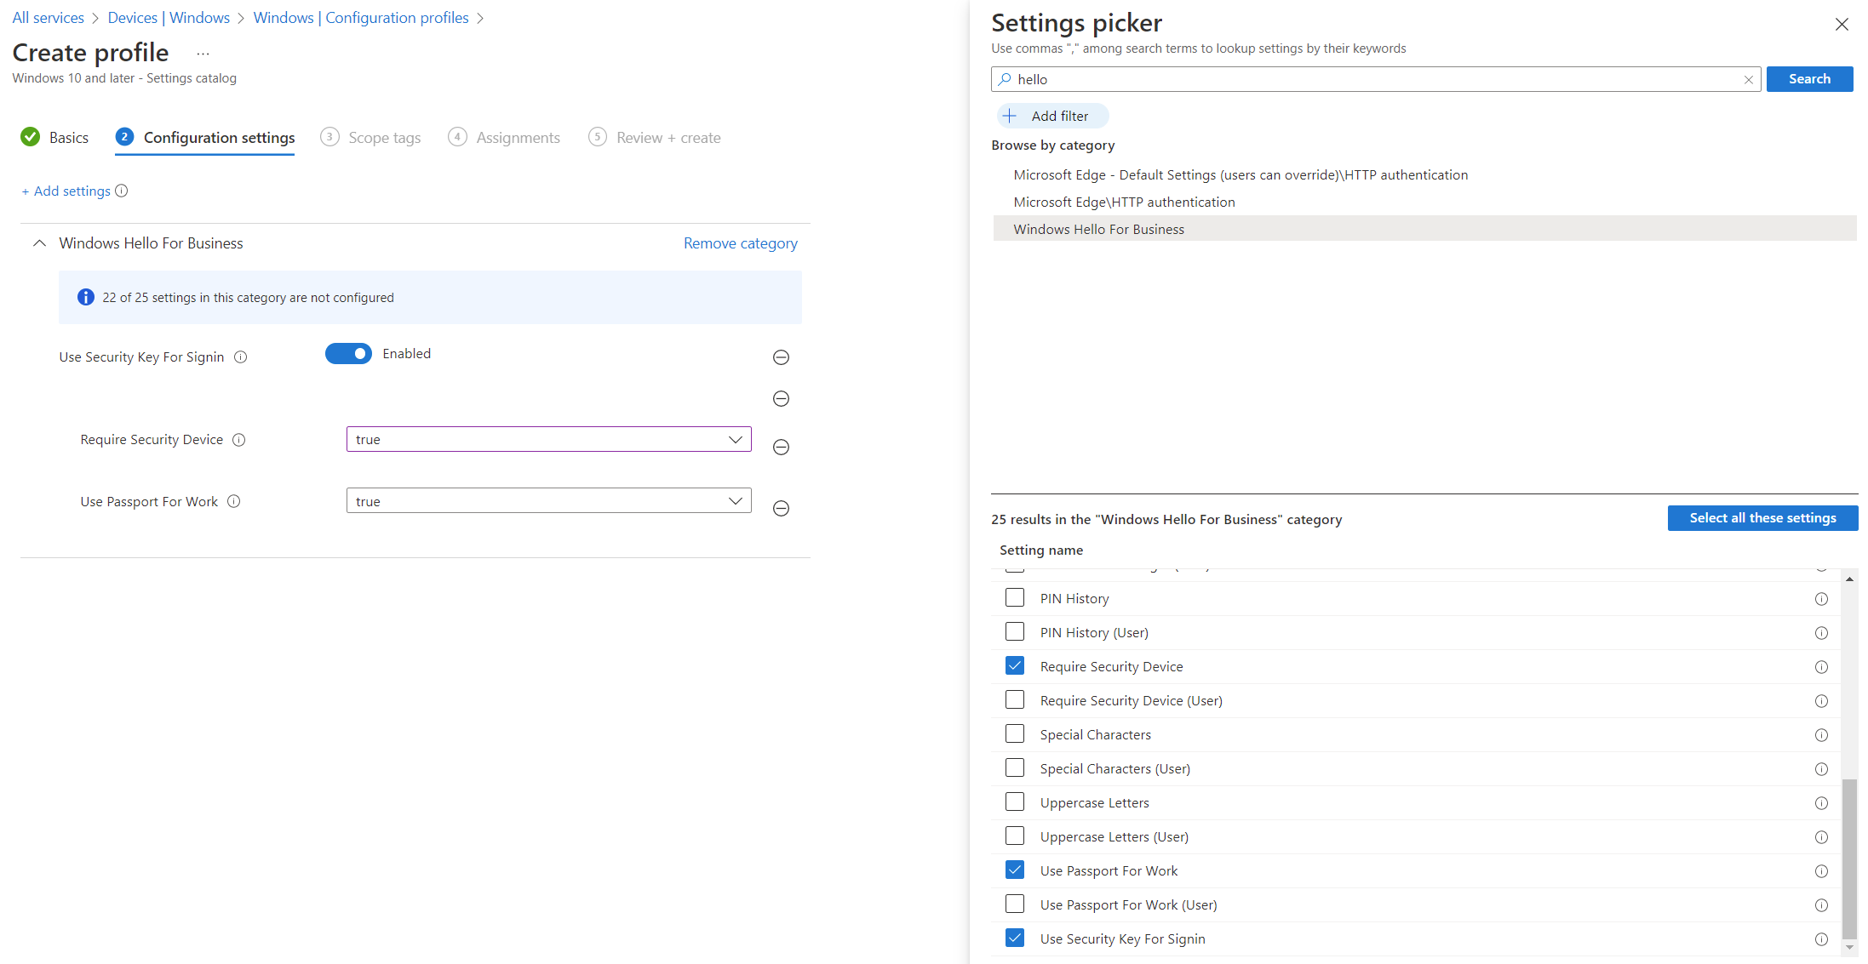
Task: Open info for PIN History setting
Action: click(1822, 598)
